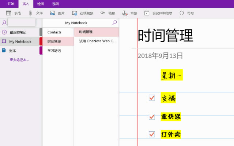Screen dimensions: 234x146
Task: Open the 视图 ribbon tab
Action: pyautogui.click(x=55, y=4)
